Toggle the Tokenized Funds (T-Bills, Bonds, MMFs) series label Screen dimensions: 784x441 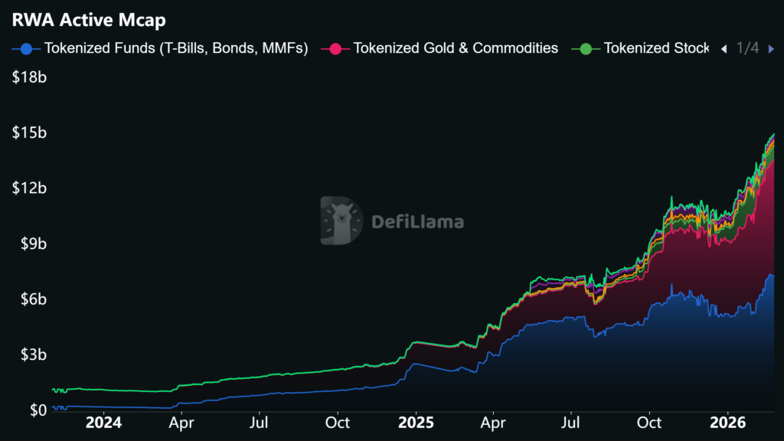176,48
